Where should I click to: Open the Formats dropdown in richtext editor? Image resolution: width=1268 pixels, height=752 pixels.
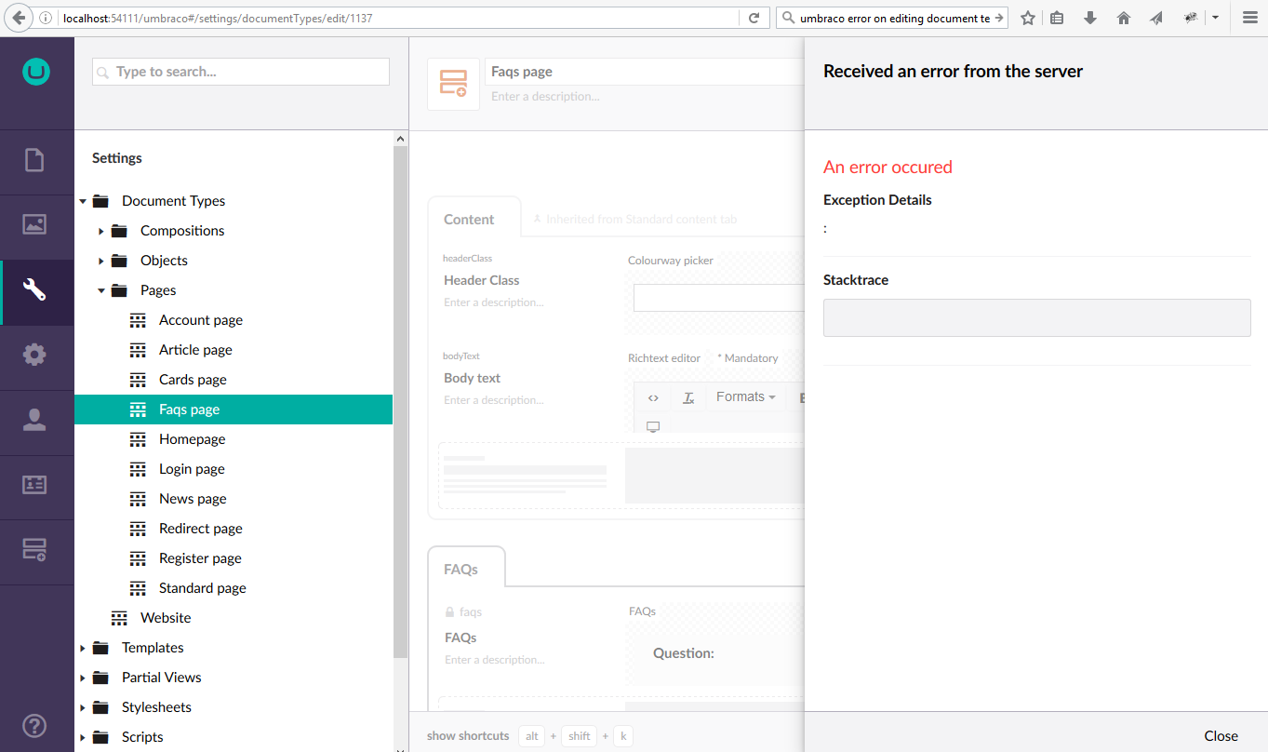pyautogui.click(x=745, y=397)
